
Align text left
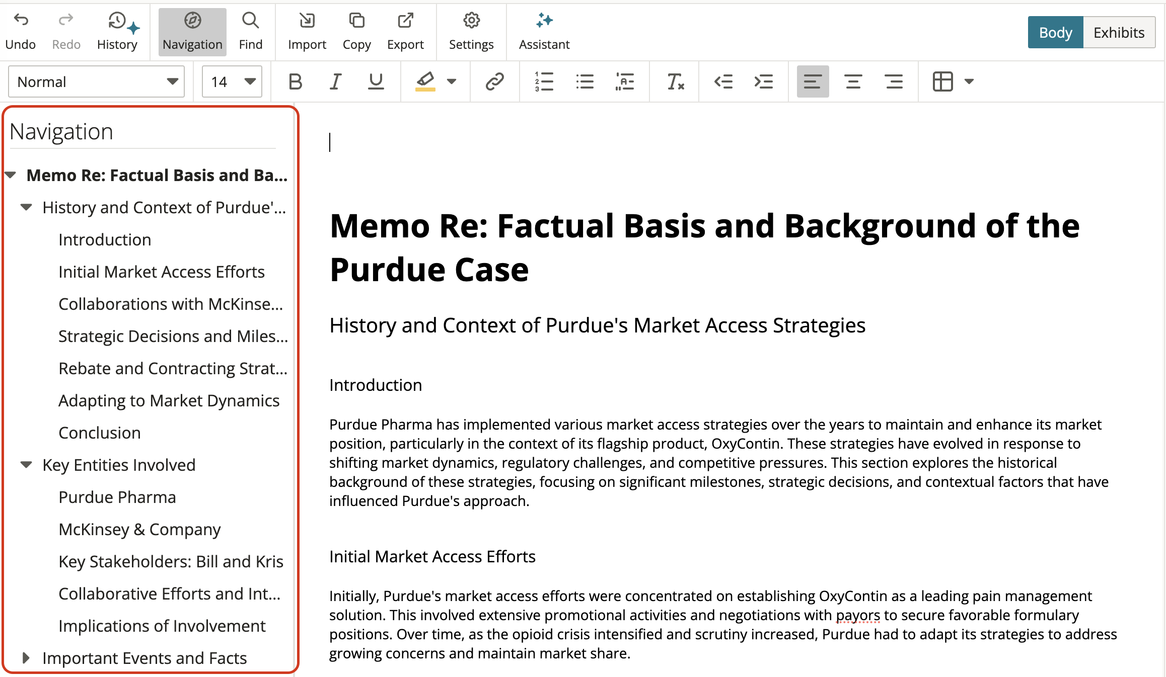(813, 81)
